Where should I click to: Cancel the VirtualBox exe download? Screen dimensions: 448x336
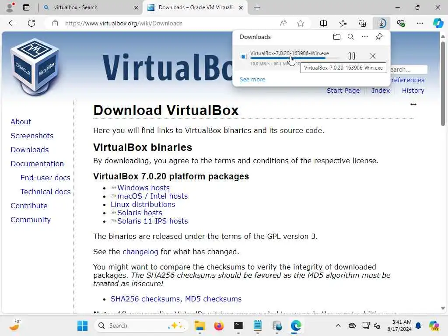click(x=373, y=56)
